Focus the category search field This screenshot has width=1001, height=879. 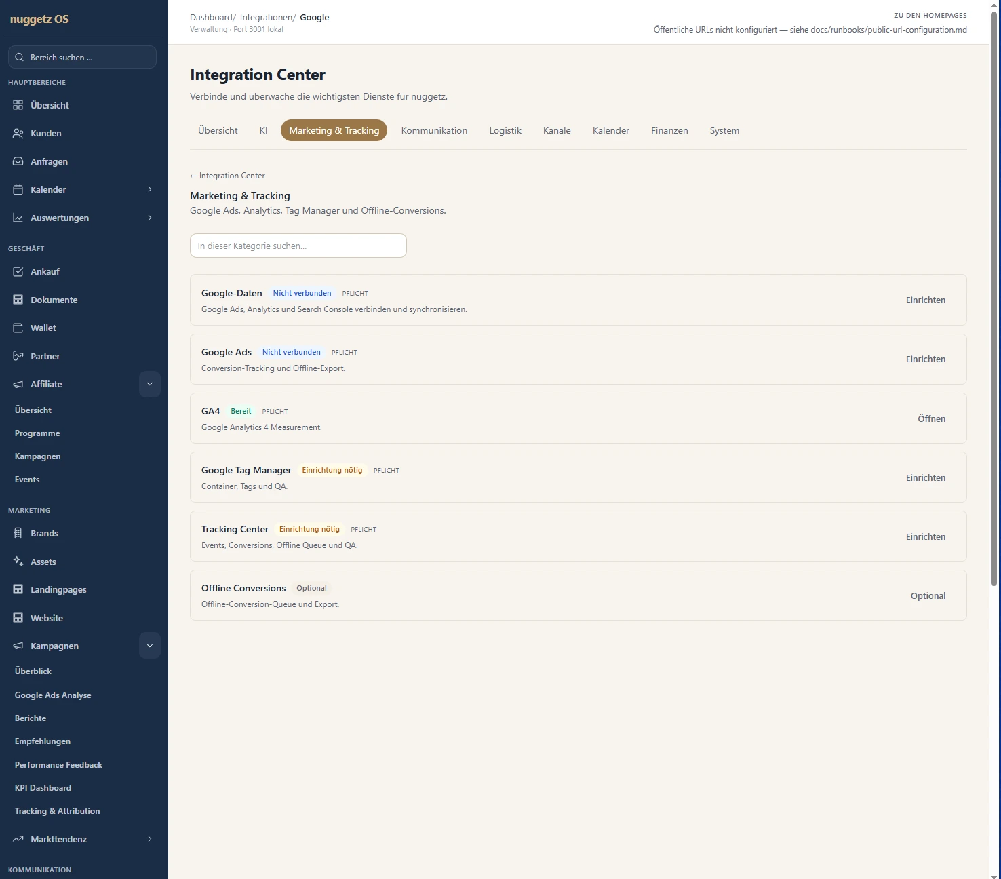pyautogui.click(x=298, y=246)
